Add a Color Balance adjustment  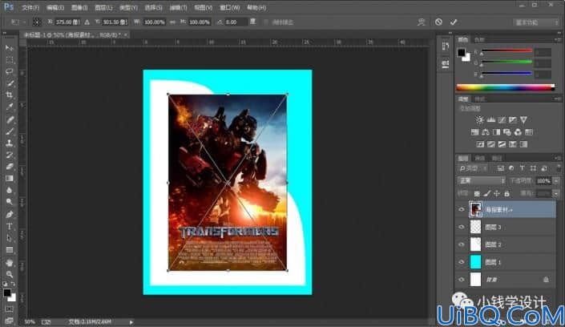click(486, 132)
